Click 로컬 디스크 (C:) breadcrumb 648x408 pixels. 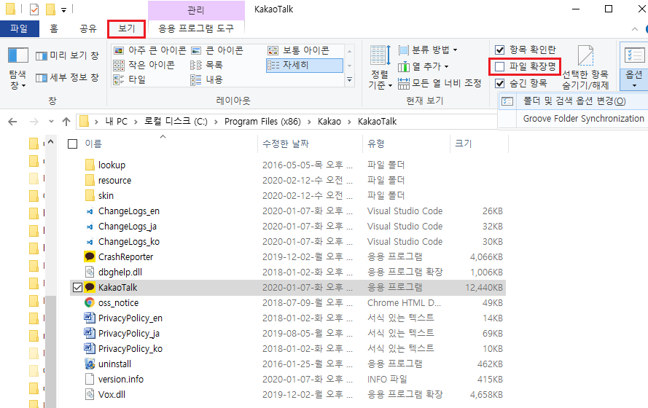pos(176,122)
